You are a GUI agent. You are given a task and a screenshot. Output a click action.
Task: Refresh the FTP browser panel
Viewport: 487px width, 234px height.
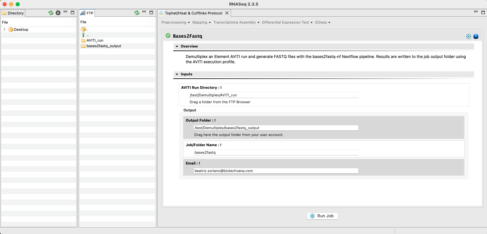(137, 13)
